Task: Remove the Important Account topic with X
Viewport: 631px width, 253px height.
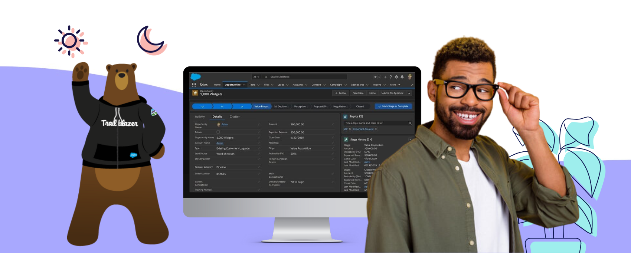Action: 376,129
